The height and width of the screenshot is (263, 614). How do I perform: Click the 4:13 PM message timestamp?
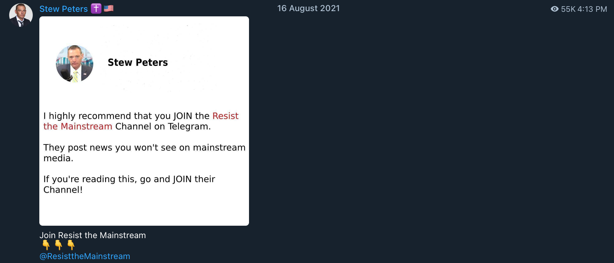592,9
